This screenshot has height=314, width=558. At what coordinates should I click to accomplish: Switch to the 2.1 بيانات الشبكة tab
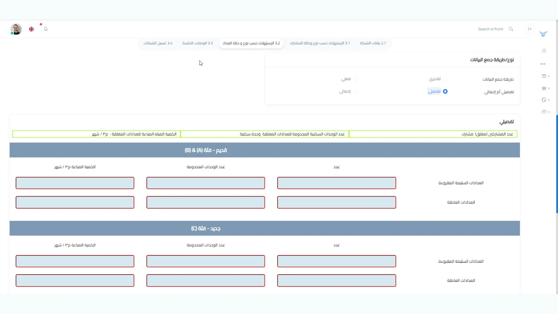pyautogui.click(x=373, y=43)
